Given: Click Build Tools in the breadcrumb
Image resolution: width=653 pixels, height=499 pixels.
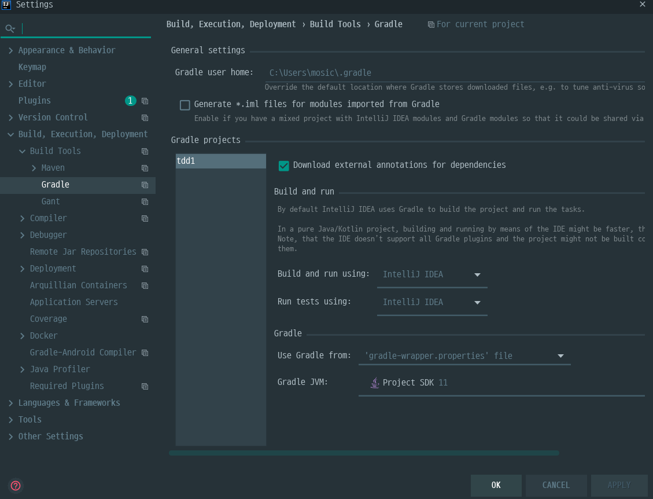Looking at the screenshot, I should [x=335, y=24].
